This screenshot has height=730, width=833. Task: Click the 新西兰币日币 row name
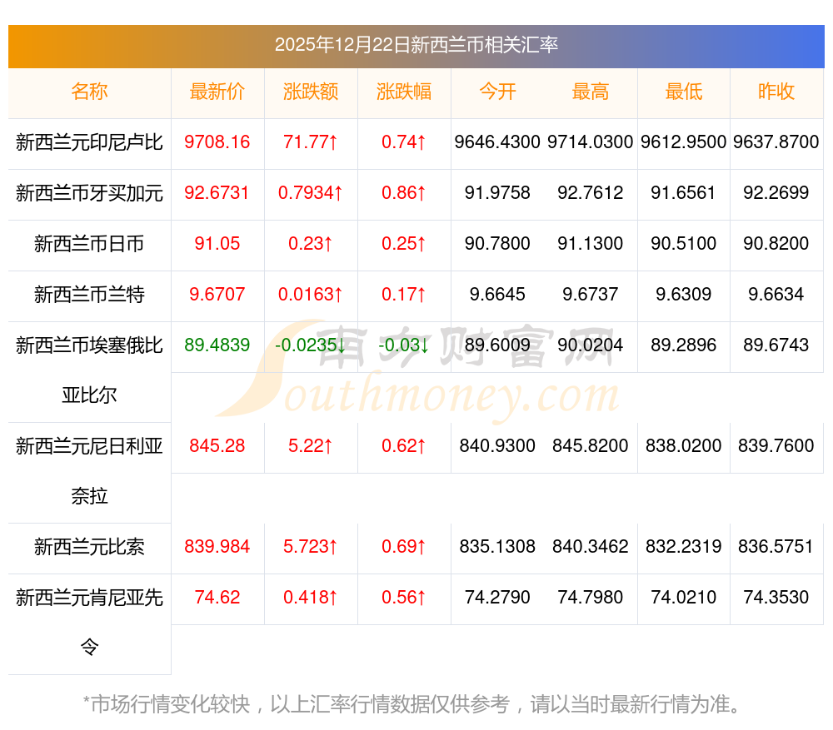(89, 244)
